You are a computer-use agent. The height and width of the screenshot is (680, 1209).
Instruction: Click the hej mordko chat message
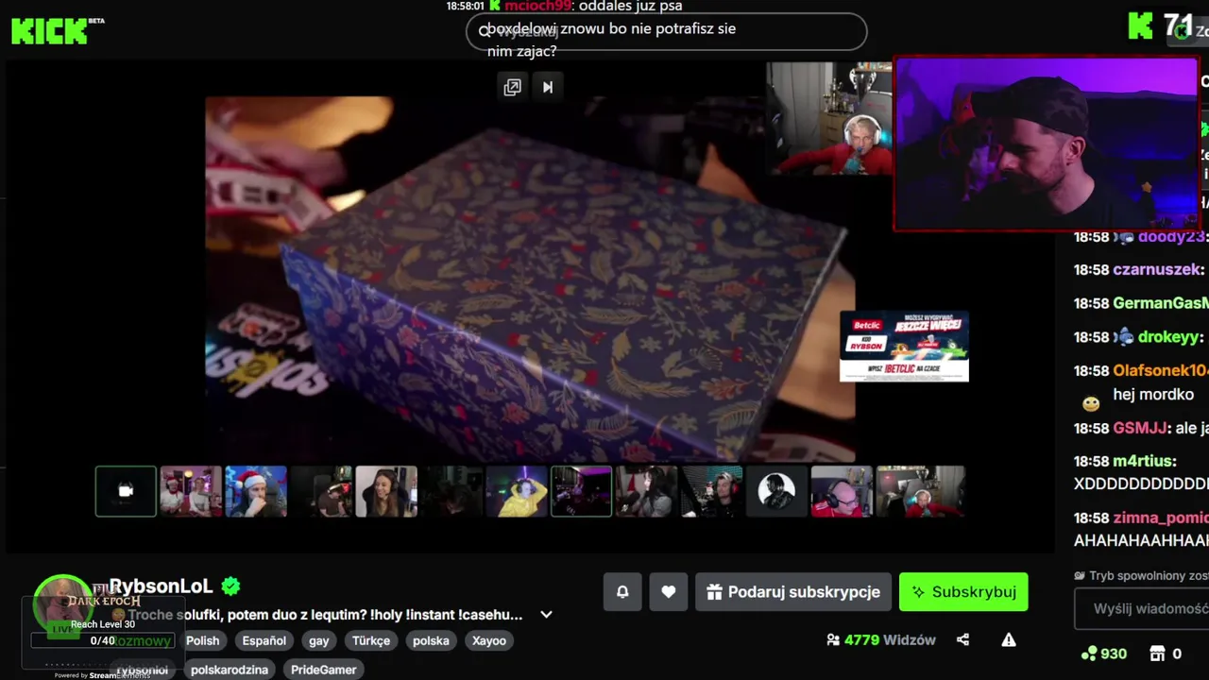[1153, 395]
